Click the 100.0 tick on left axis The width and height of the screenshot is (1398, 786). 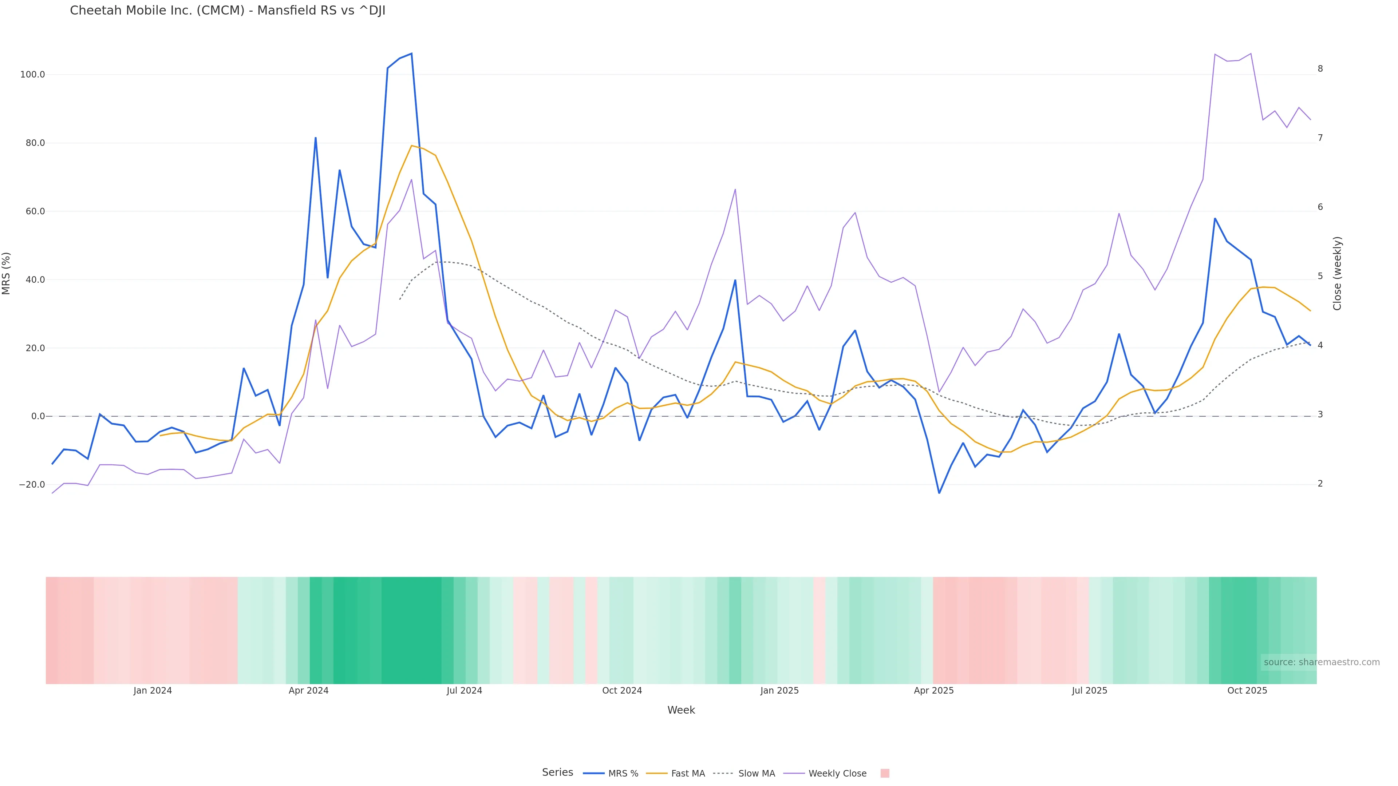point(32,74)
